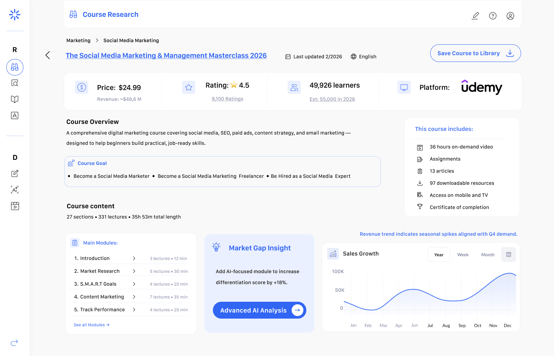The image size is (554, 356).
Task: Open the Social Media Marketing Masterclass 2026 link
Action: 166,55
